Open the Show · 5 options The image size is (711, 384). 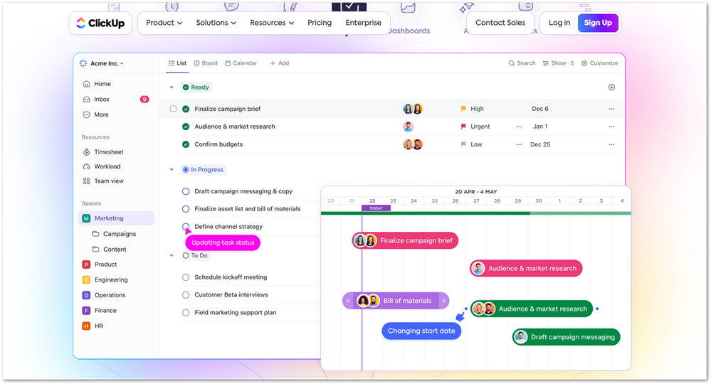click(x=558, y=63)
